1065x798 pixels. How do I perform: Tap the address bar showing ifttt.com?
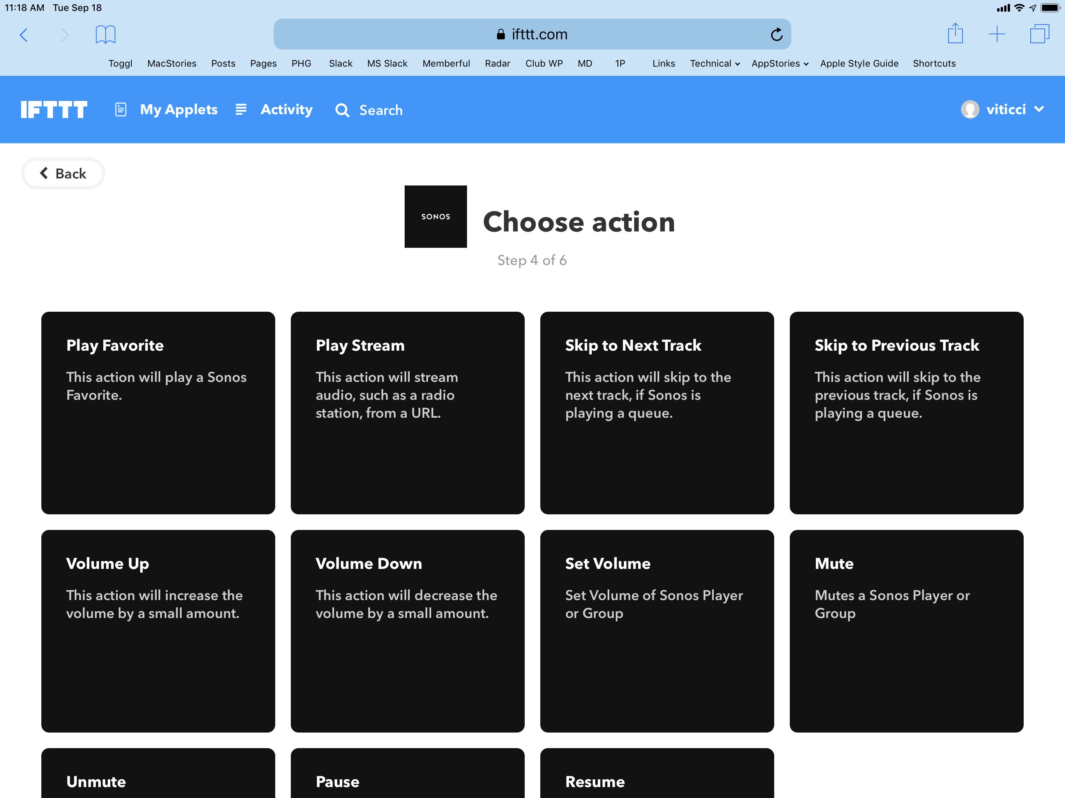point(532,34)
